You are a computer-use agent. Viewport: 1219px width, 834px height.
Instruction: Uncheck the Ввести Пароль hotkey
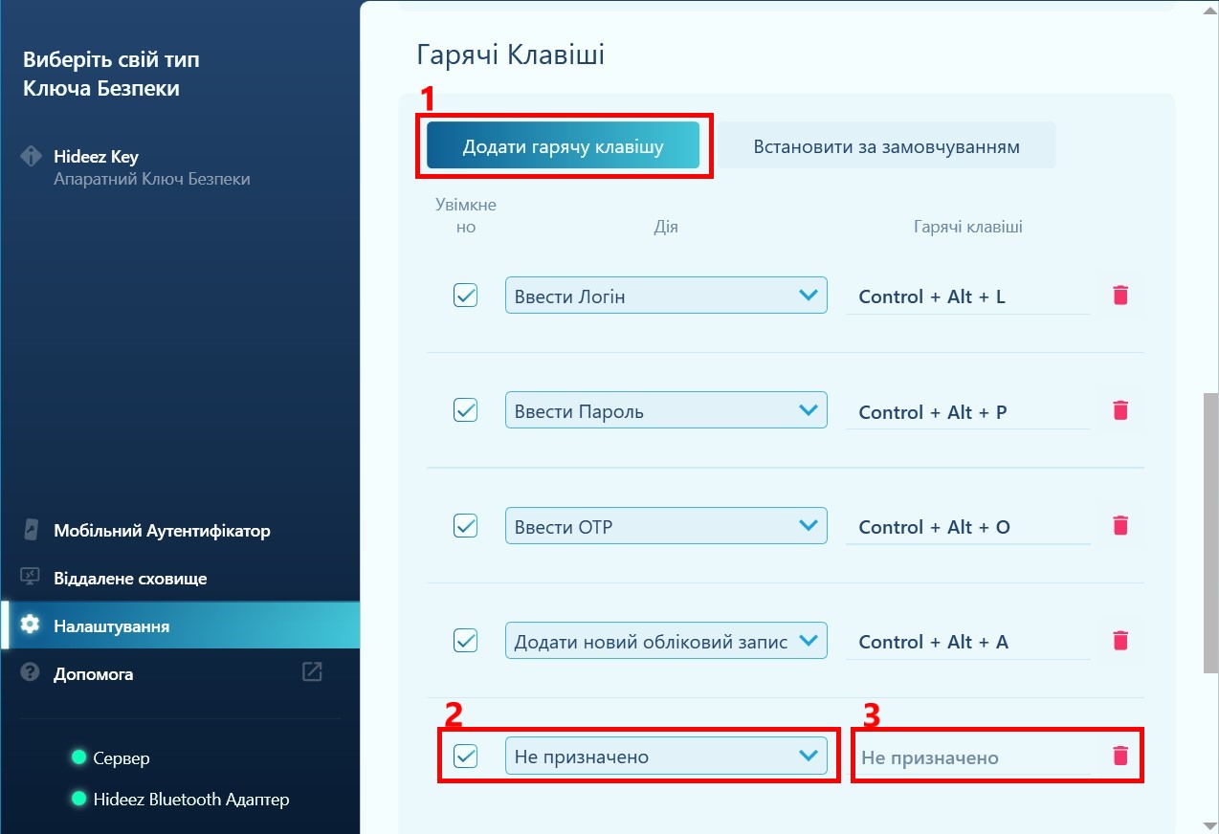point(465,410)
